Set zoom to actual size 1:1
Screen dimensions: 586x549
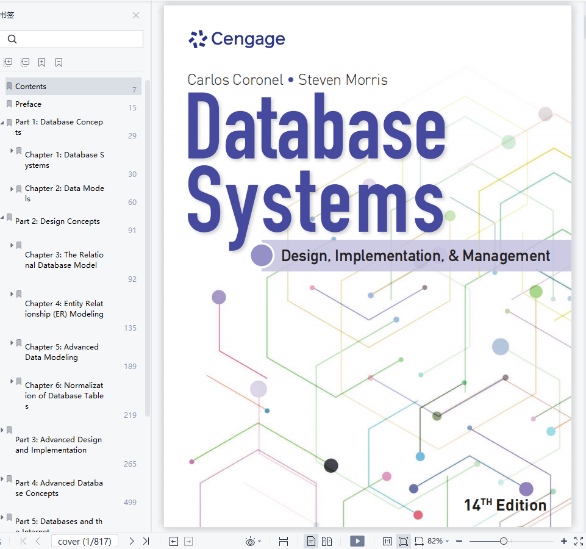(388, 541)
